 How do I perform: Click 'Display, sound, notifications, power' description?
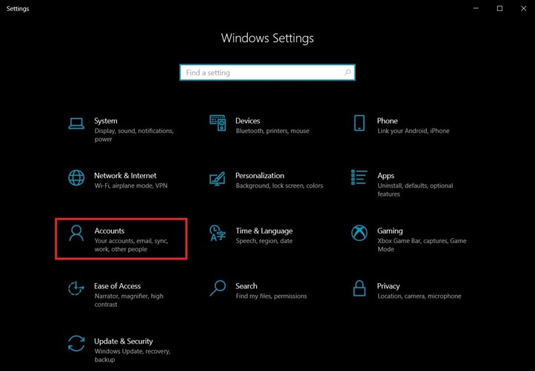point(134,135)
